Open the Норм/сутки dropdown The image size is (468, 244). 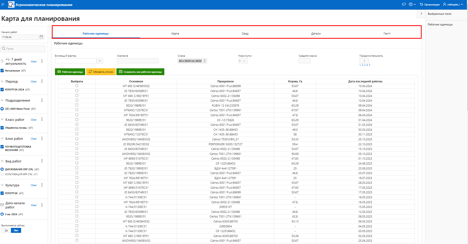tap(243, 61)
